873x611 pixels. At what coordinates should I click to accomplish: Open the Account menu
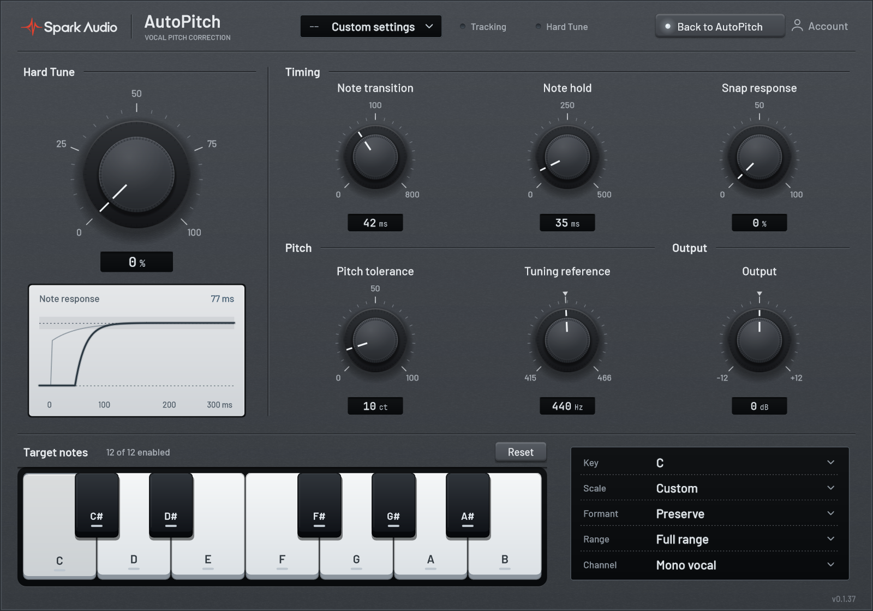(x=820, y=26)
